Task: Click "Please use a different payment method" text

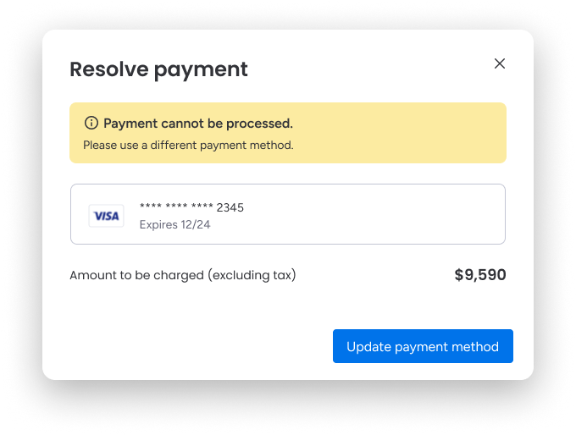Action: tap(188, 145)
